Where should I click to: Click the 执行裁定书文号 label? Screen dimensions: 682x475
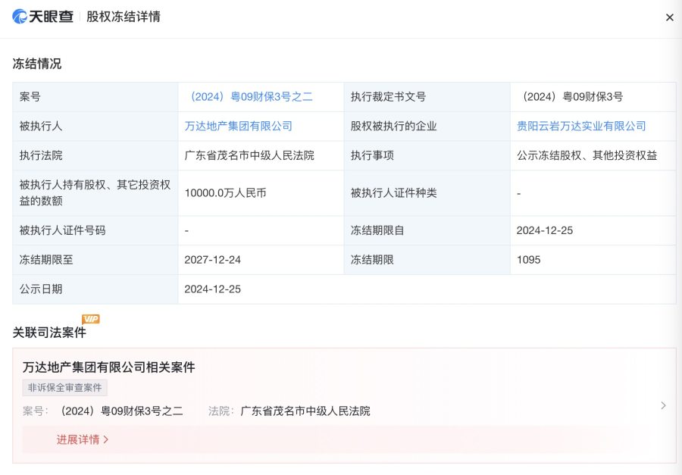(x=389, y=96)
